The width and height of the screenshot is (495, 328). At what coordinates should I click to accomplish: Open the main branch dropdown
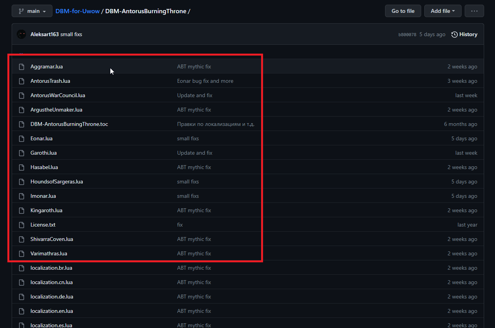(x=32, y=11)
